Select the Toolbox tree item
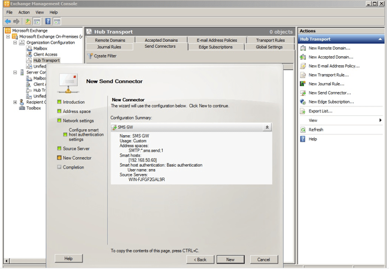 (x=34, y=108)
